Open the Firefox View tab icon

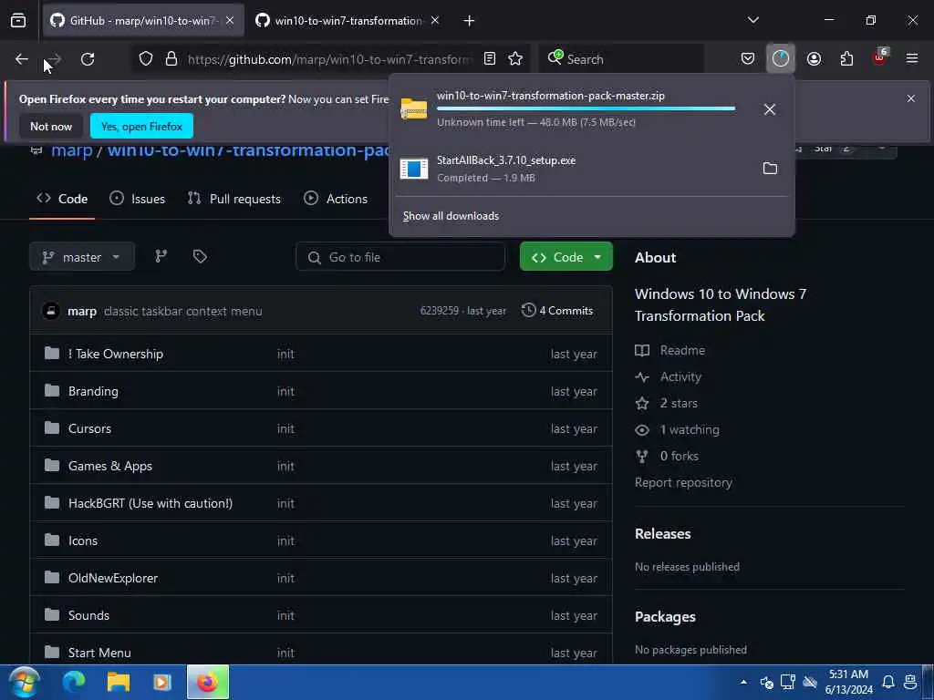click(18, 21)
